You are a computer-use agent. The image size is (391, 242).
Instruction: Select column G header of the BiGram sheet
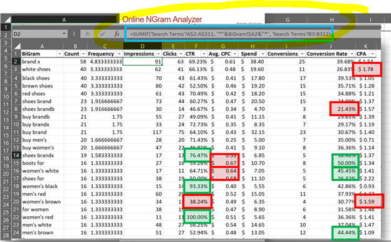point(223,46)
